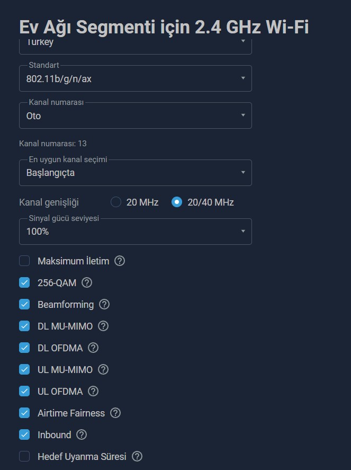Show Airtime Fairness help icon
This screenshot has width=351, height=470.
pos(115,413)
